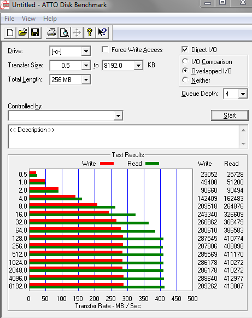Minimize the ATTO Disk Benchmark window
This screenshot has height=318, width=252.
click(207, 3)
